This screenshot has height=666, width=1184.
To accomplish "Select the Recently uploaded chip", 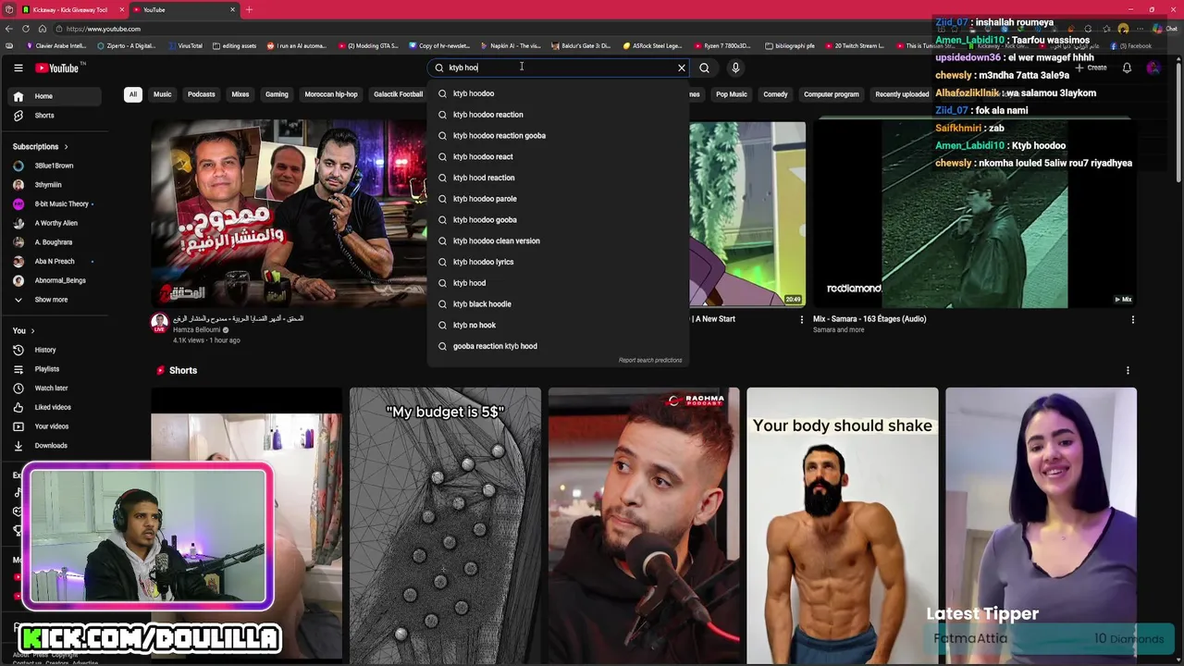I will (902, 94).
